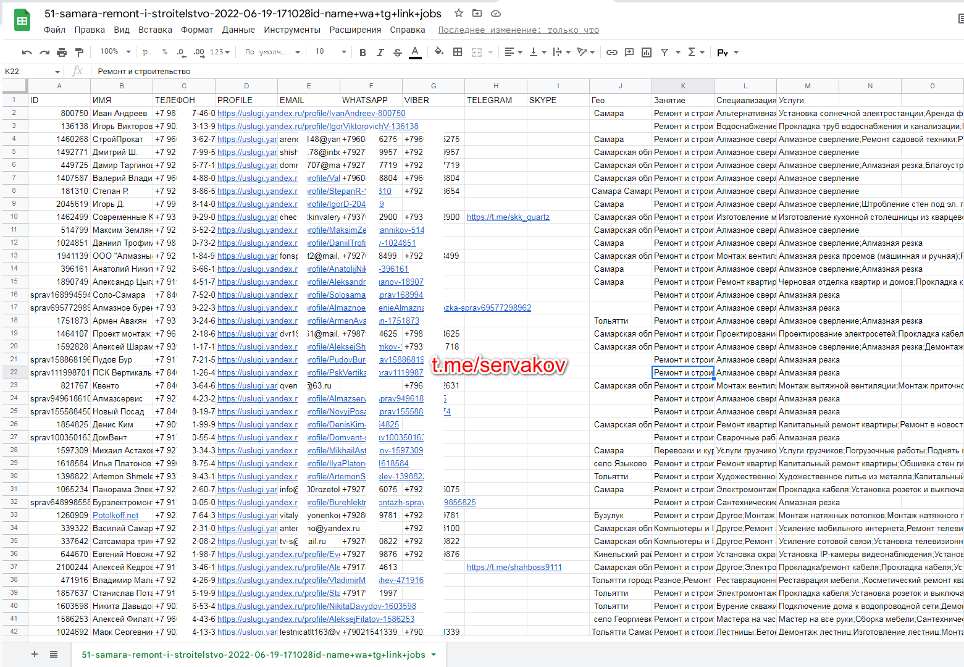Image resolution: width=964 pixels, height=667 pixels.
Task: Open the functions sigma menu
Action: tap(695, 52)
